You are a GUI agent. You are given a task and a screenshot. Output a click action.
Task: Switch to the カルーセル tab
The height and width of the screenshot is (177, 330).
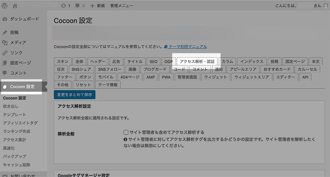coord(307,69)
